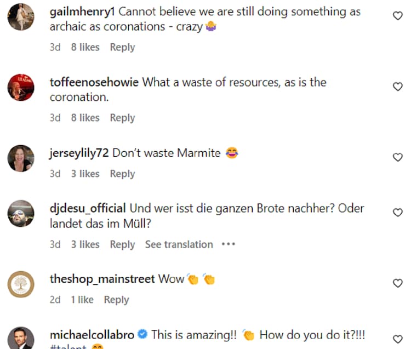Show 3 likes on jerseylily72's comment
411x349 pixels.
pos(85,174)
